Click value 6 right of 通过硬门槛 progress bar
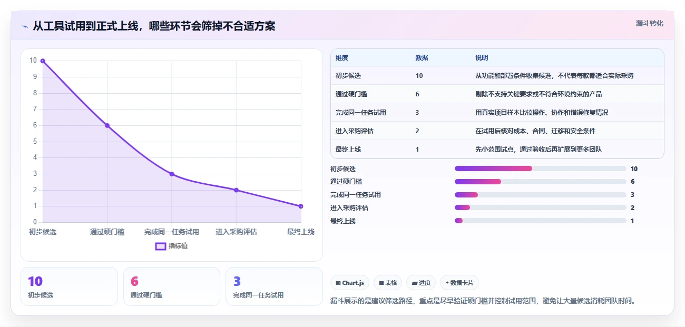This screenshot has width=685, height=327. [632, 182]
